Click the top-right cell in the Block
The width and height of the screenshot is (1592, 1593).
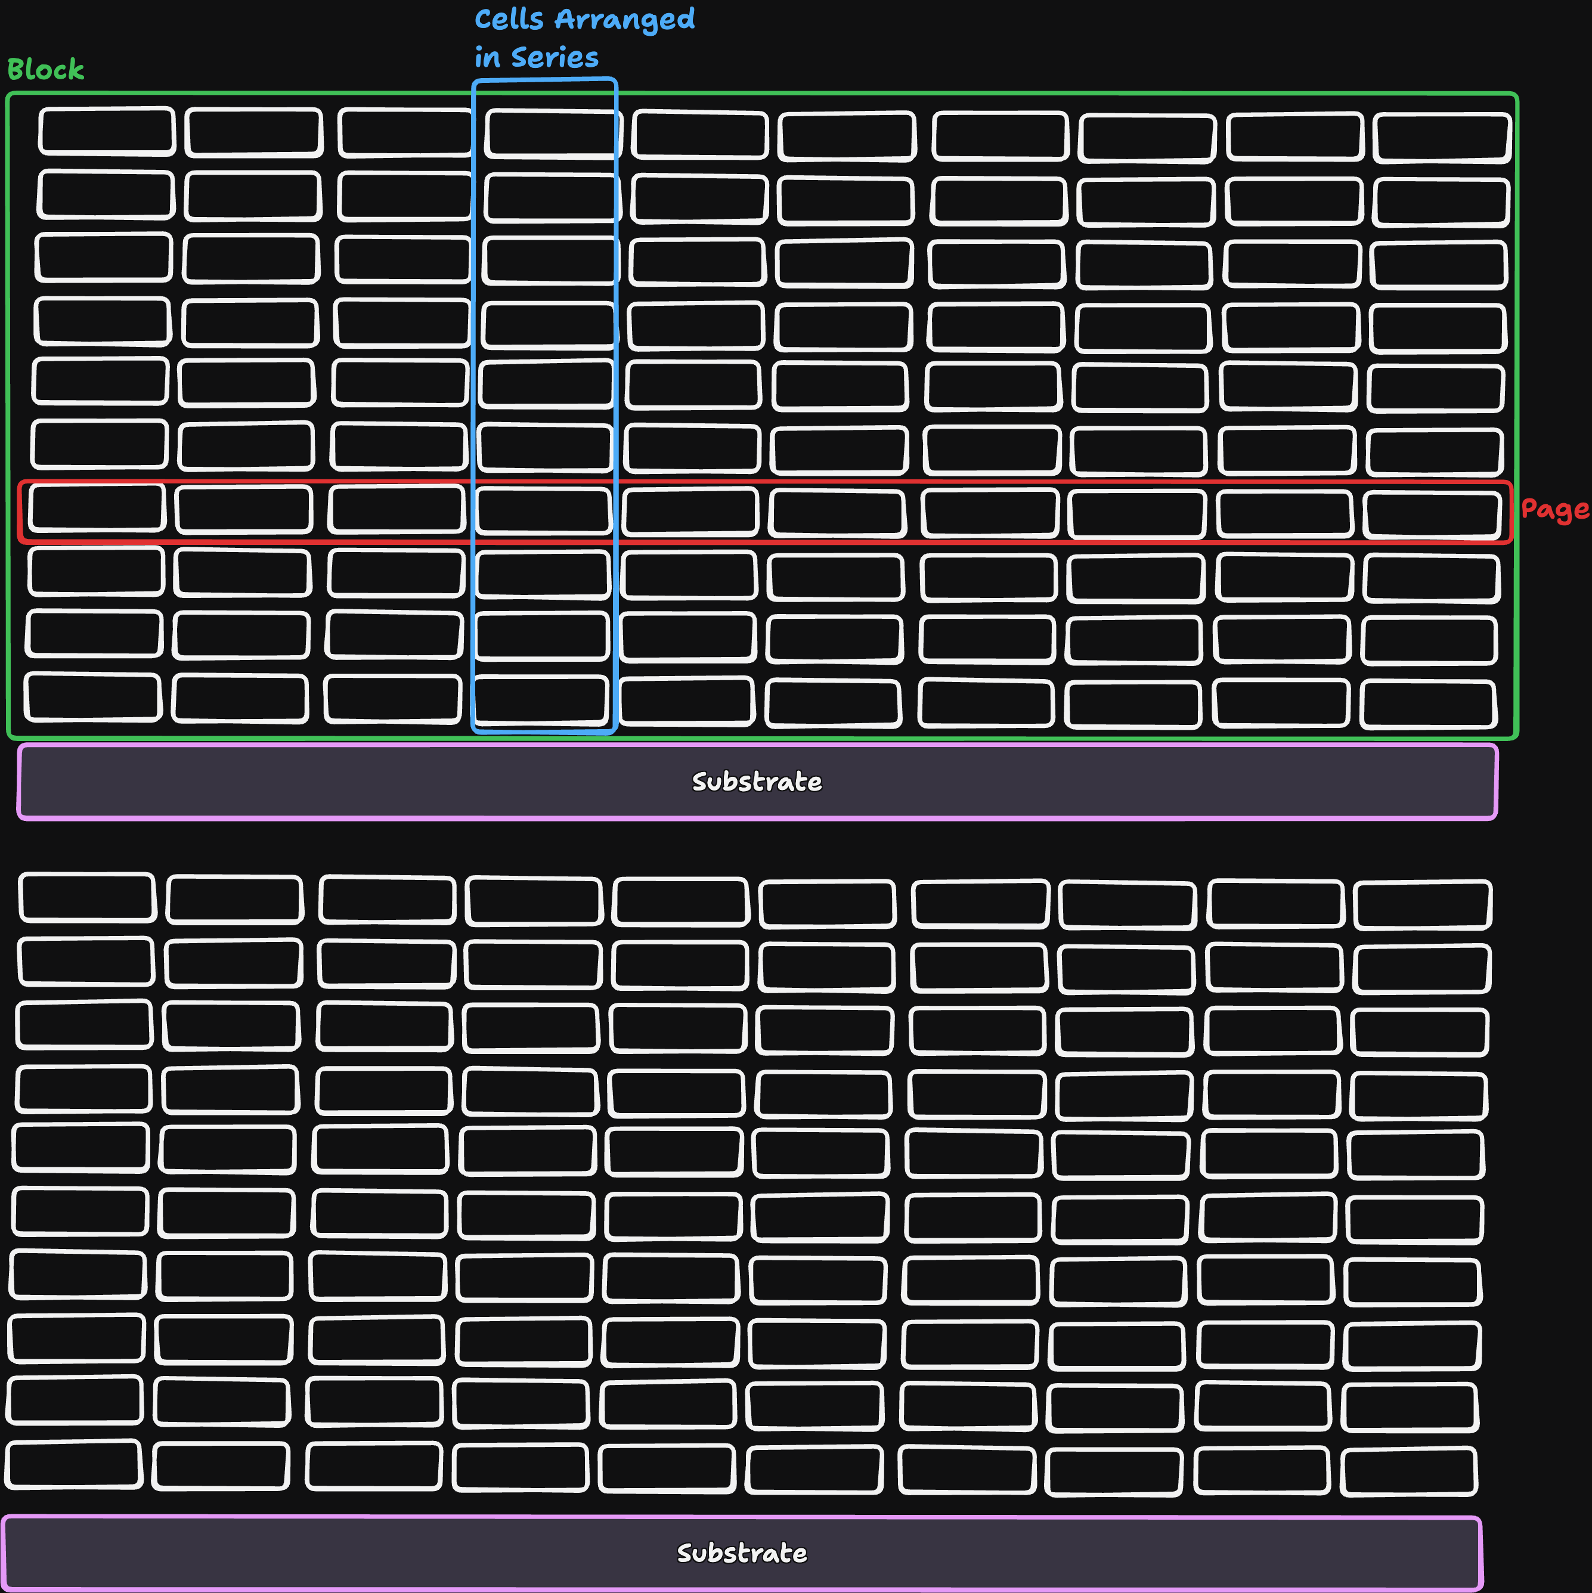(1442, 137)
